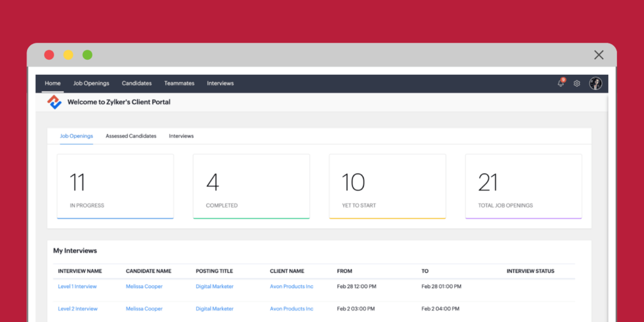This screenshot has height=322, width=644.
Task: Switch to the Interviews dashboard tab
Action: (x=181, y=136)
